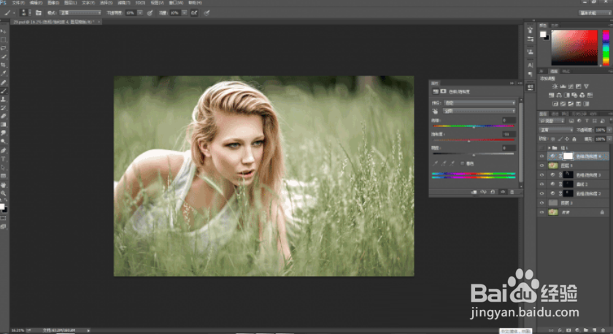Click the Brightness/Contrast adjustment icon
The width and height of the screenshot is (613, 334).
point(555,86)
